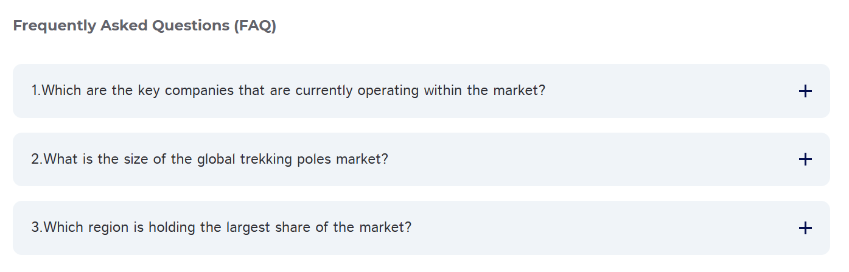Click the plus icon for largest share region question

click(805, 228)
